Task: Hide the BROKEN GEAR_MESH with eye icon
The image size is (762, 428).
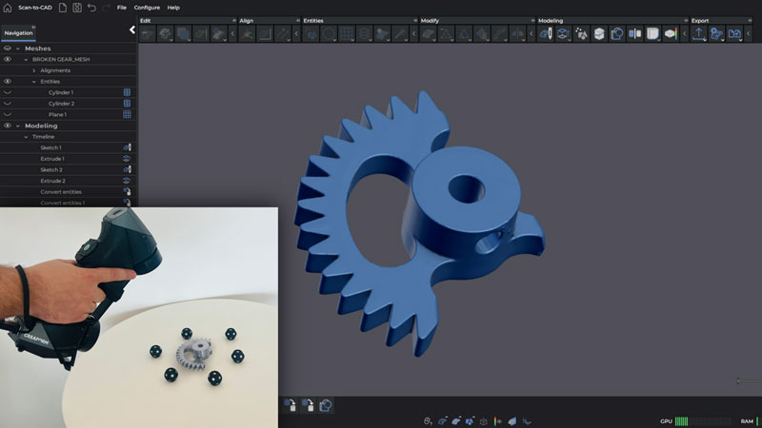Action: click(8, 59)
